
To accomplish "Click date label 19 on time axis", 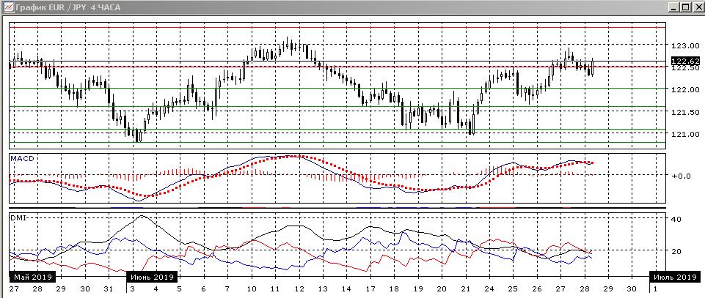I will pyautogui.click(x=417, y=288).
